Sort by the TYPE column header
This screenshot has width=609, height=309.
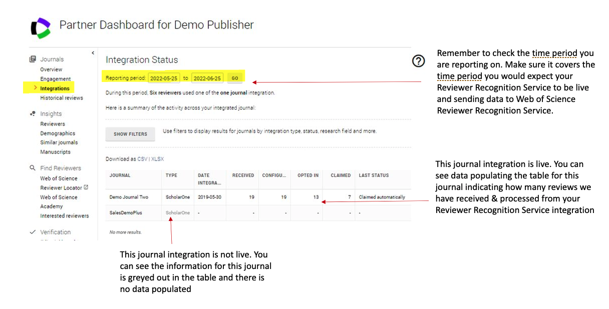[x=171, y=175]
